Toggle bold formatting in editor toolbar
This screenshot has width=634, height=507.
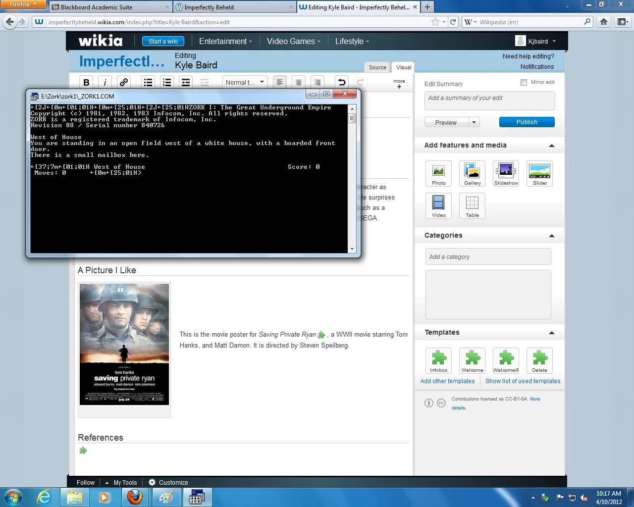[x=87, y=82]
